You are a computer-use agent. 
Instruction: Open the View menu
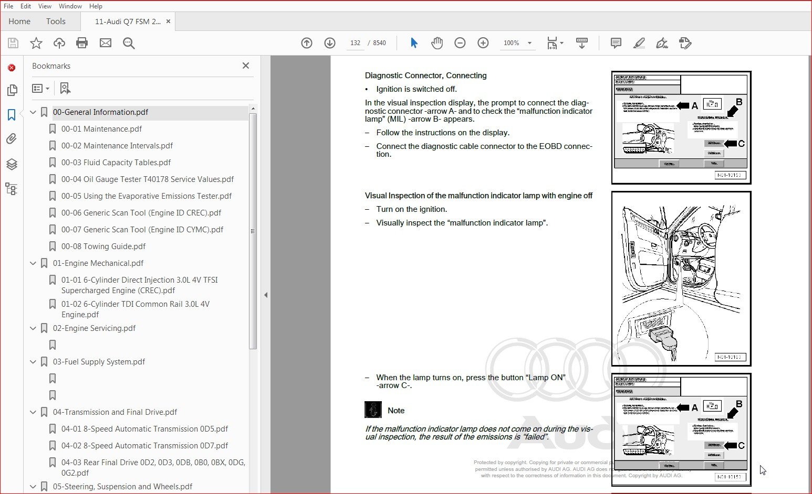(45, 6)
